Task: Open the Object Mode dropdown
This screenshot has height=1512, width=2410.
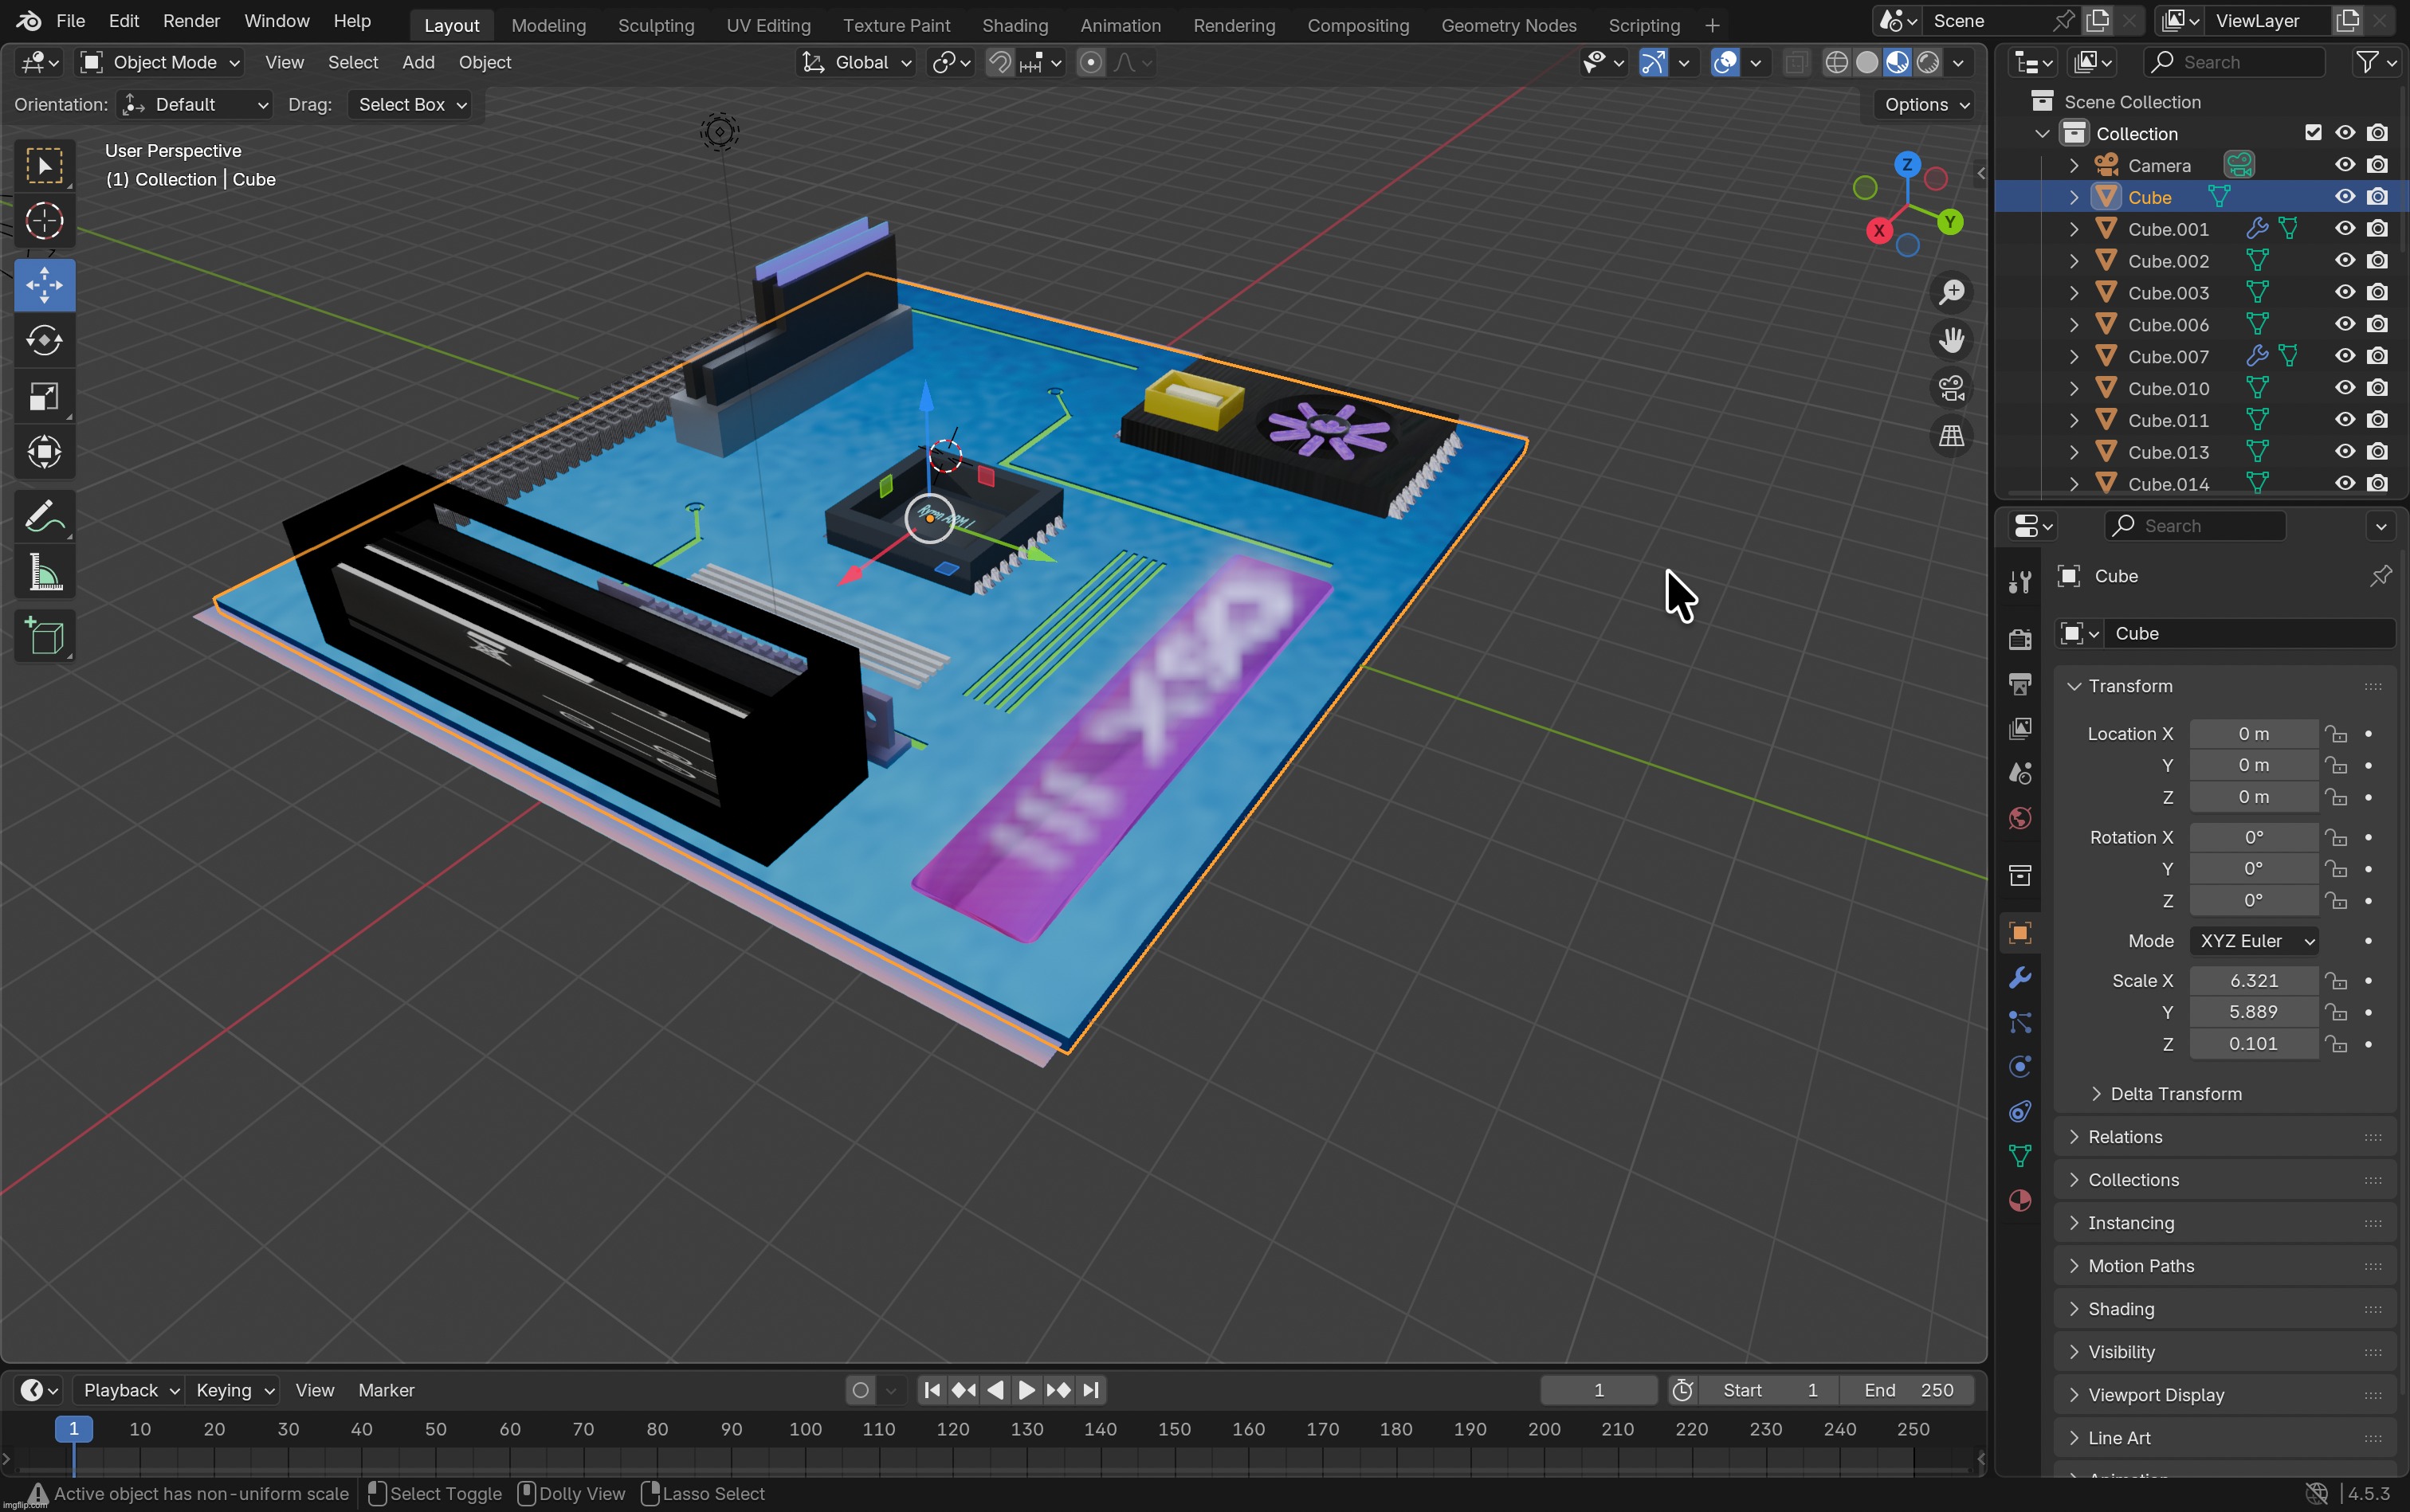Action: point(160,62)
